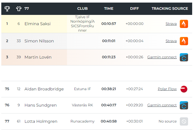Click Strava icon beside Elmina Saksi
Viewport: 195px width, 132px height.
coord(184,24)
